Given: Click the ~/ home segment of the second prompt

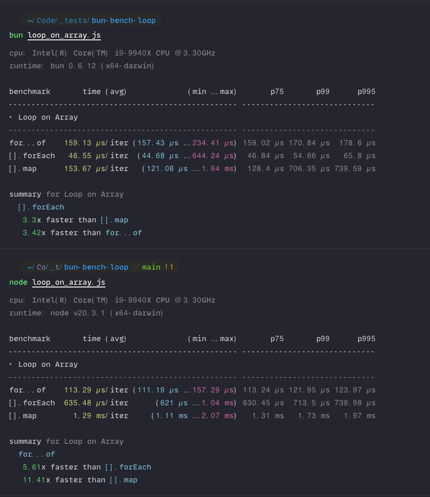Looking at the screenshot, I should point(31,266).
